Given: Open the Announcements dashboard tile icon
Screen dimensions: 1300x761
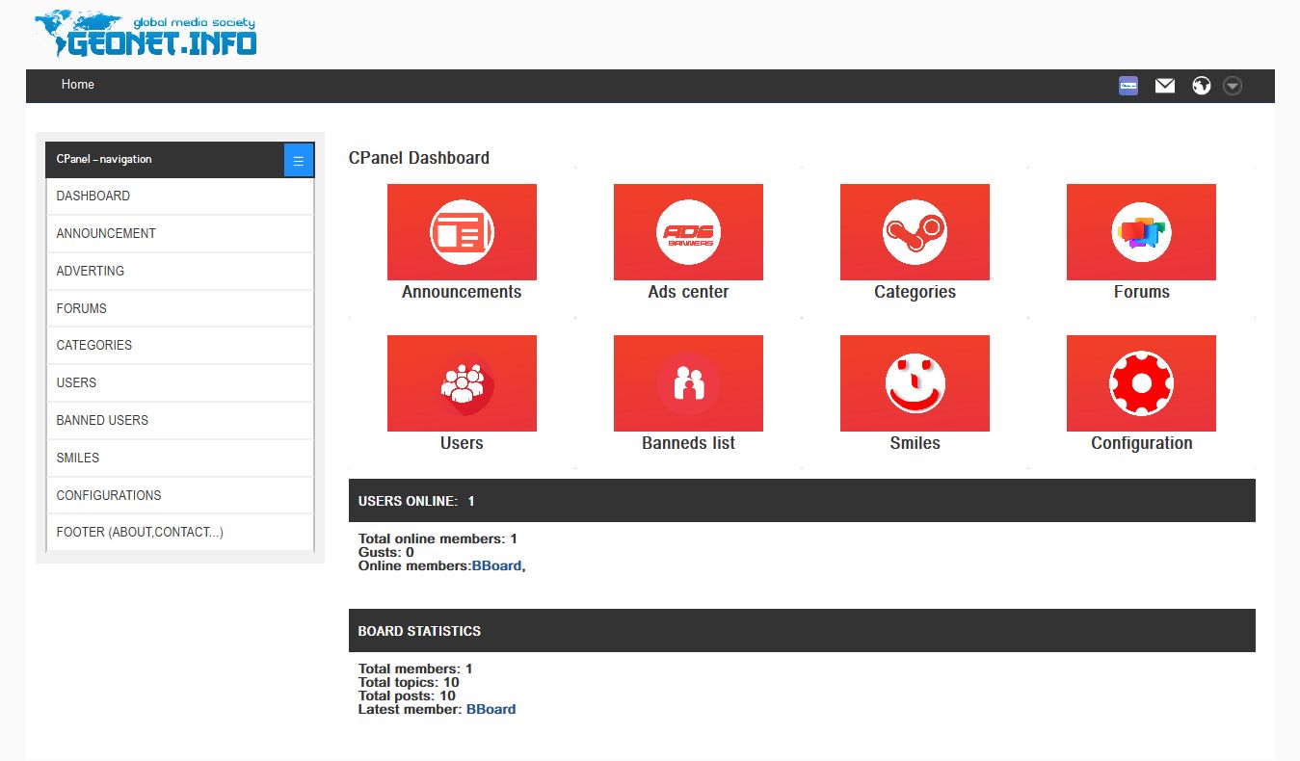Looking at the screenshot, I should tap(462, 232).
